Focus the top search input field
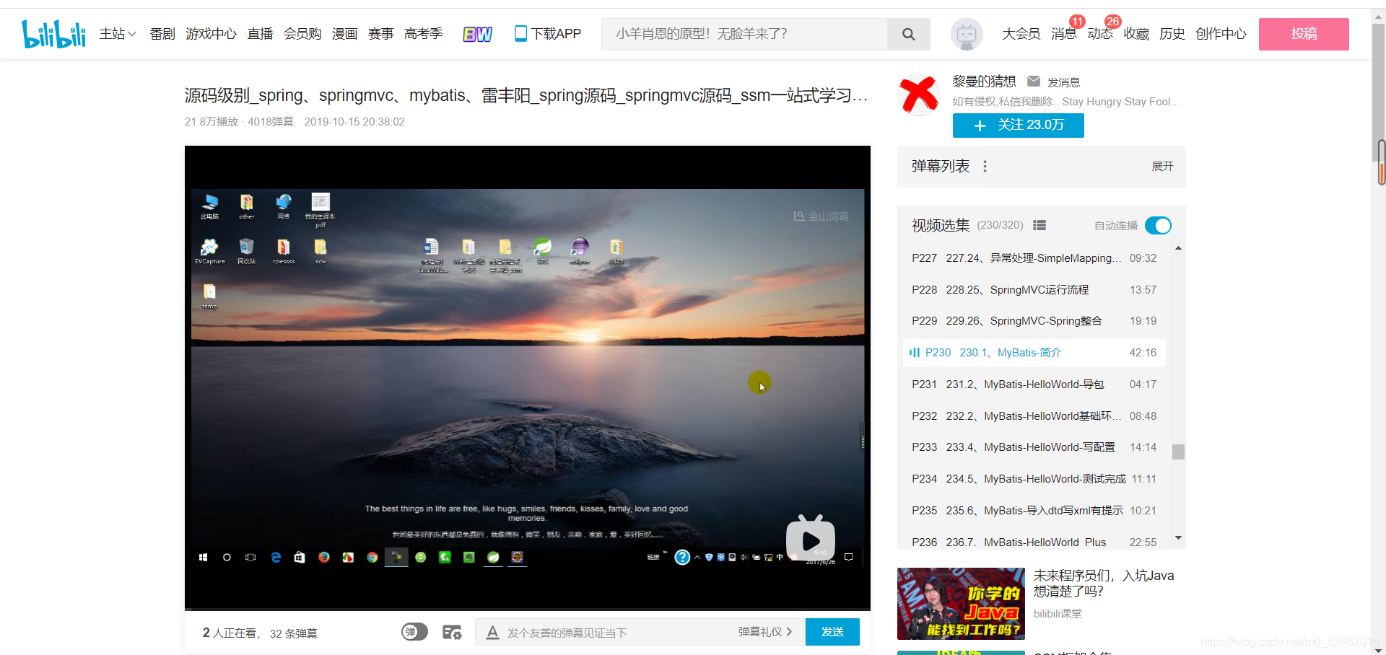 [744, 34]
